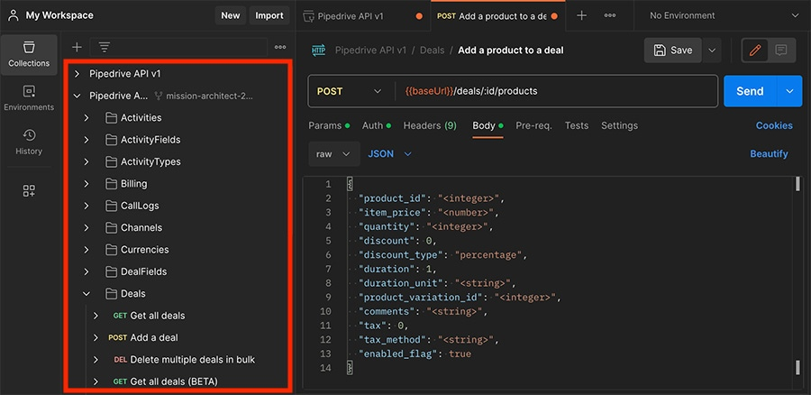The width and height of the screenshot is (811, 395).
Task: Click the Import button
Action: [269, 15]
